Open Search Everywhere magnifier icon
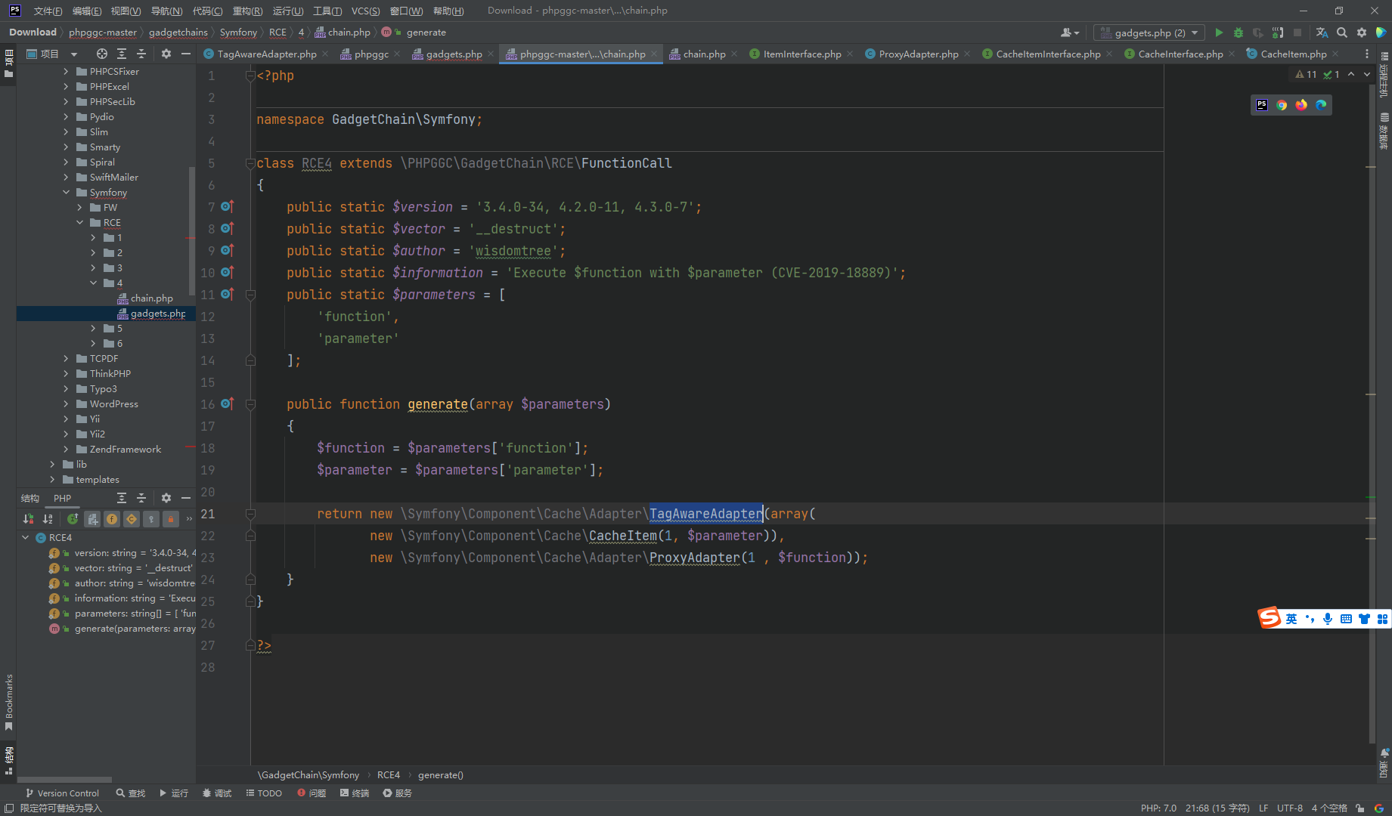Screen dimensions: 1392x816 pyautogui.click(x=1342, y=32)
